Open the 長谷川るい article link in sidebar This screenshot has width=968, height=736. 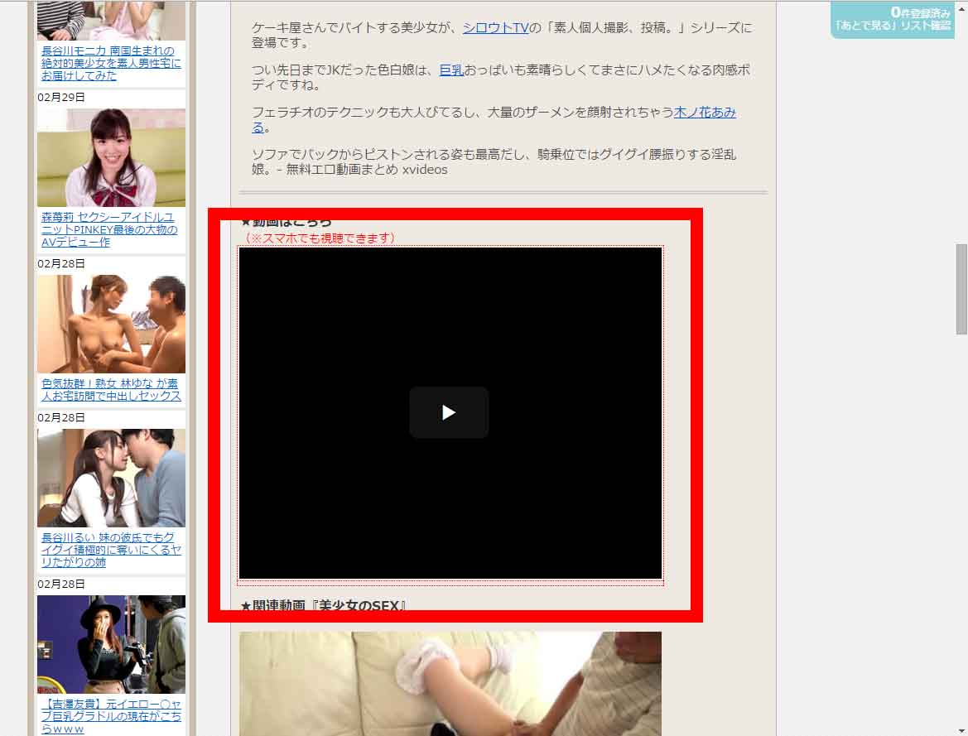pos(111,550)
